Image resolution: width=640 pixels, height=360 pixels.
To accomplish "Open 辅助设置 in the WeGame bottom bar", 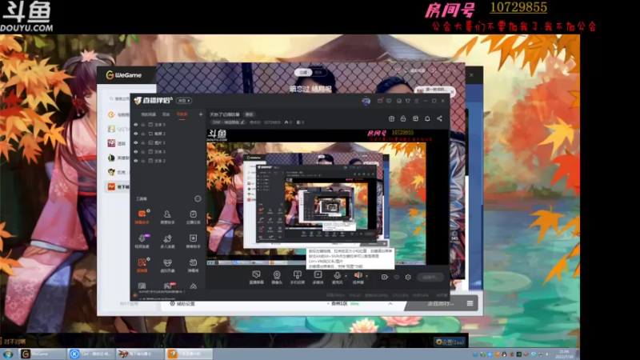I will 182,304.
